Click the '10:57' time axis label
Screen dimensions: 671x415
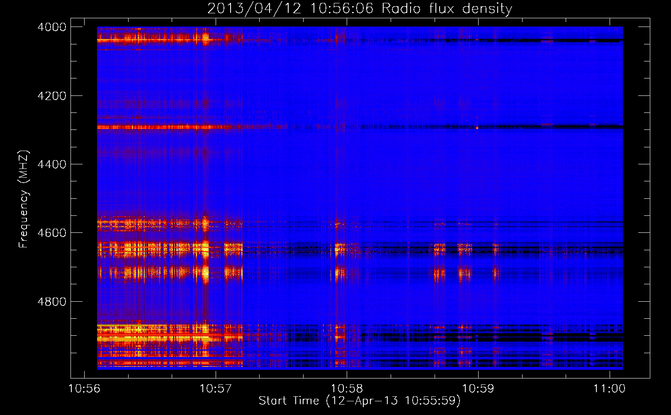pyautogui.click(x=216, y=389)
